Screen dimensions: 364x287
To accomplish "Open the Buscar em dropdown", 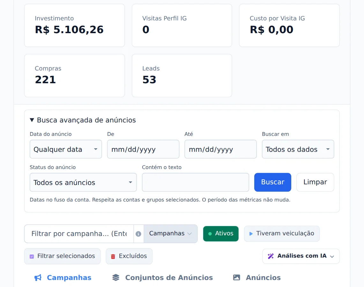I will [x=298, y=149].
